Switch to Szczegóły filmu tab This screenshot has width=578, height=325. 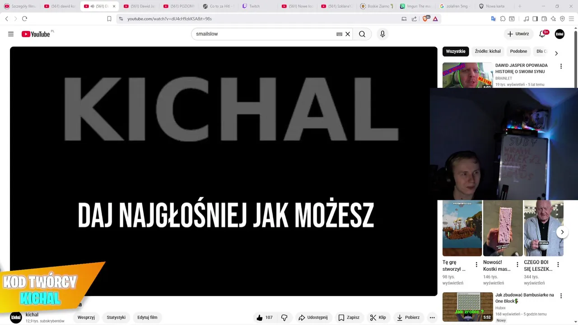(21, 6)
